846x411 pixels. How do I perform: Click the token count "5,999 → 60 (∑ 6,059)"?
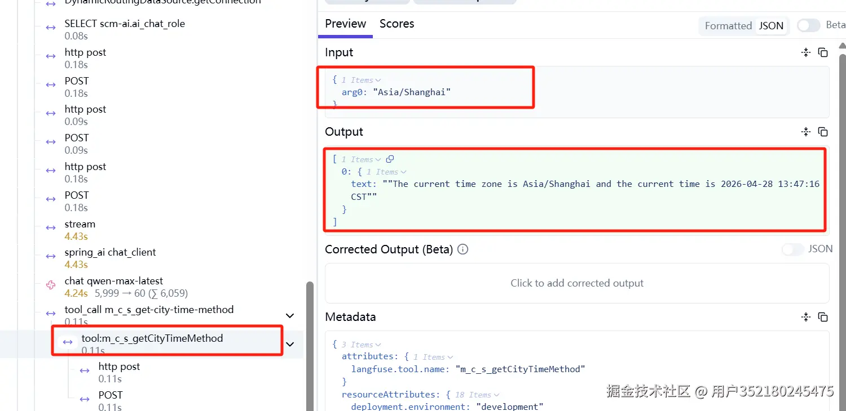coord(141,293)
